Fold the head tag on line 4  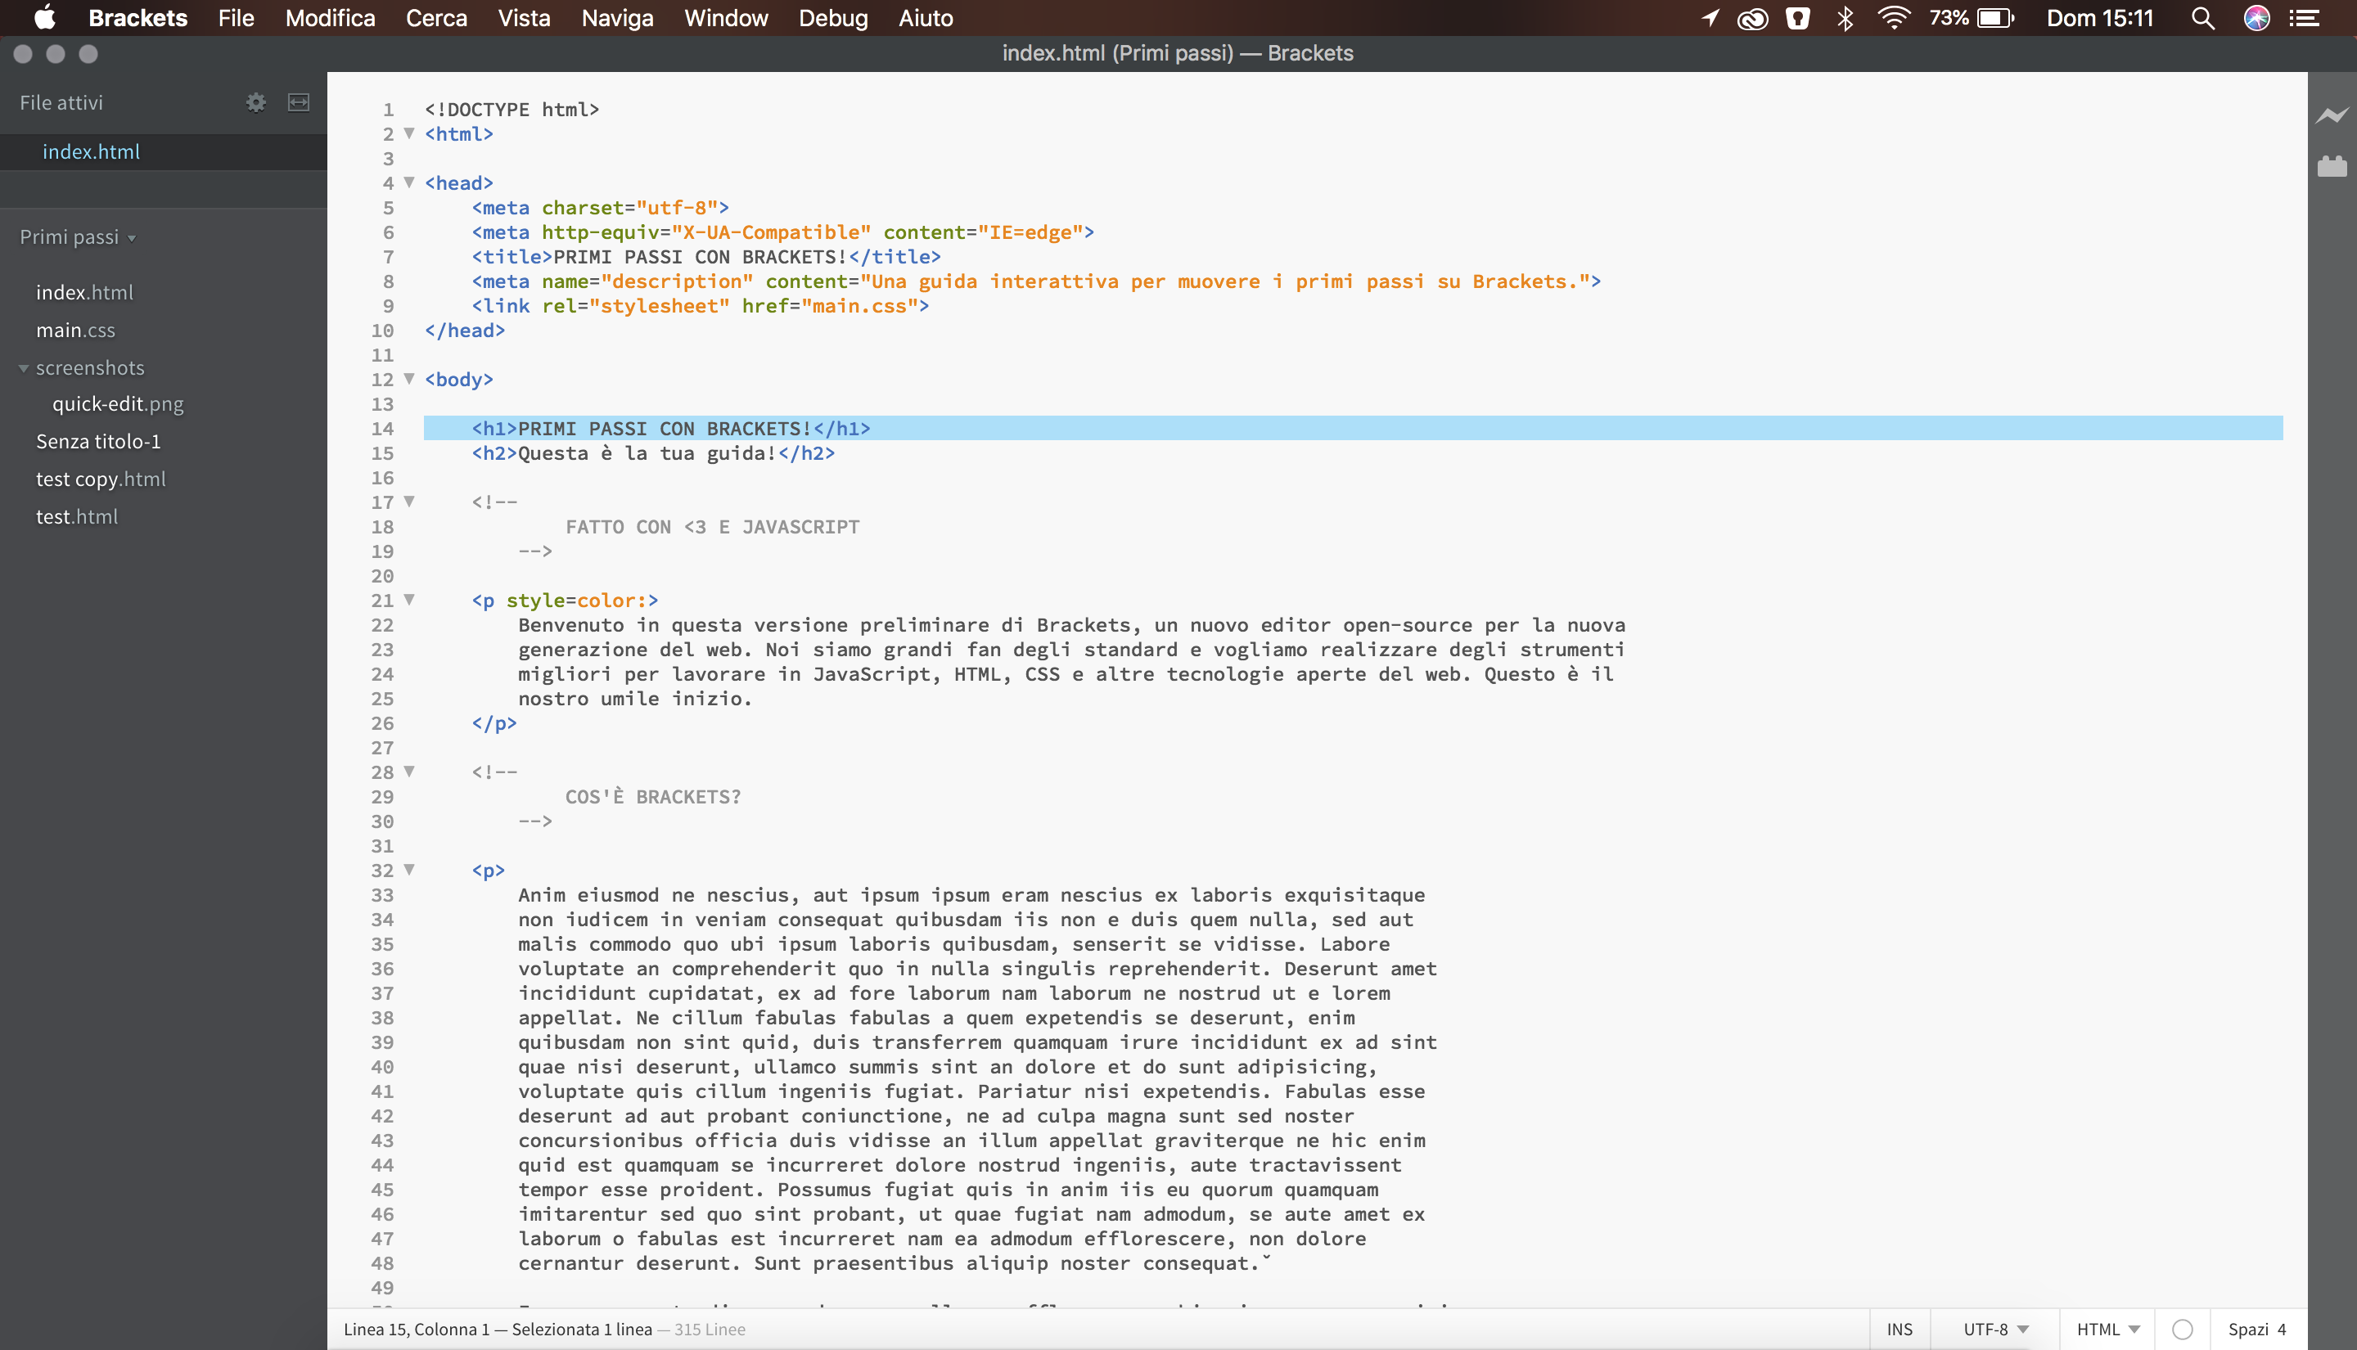click(409, 182)
